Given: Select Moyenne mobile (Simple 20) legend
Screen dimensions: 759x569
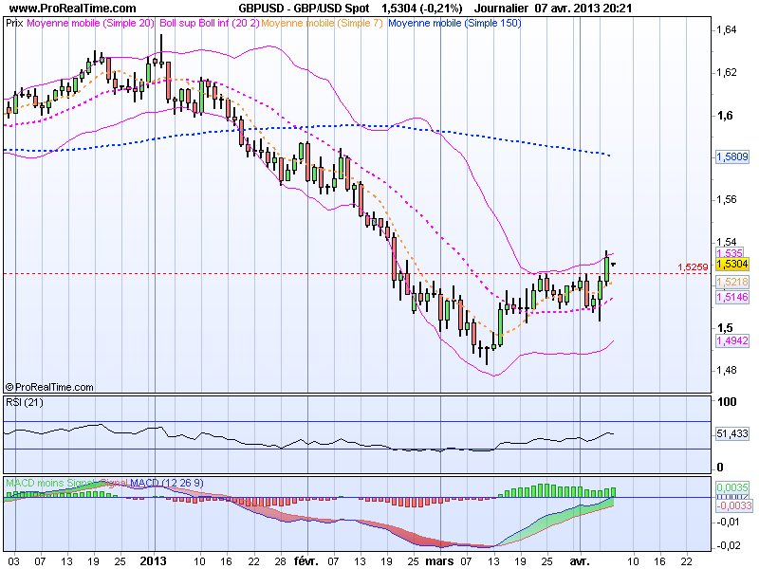Looking at the screenshot, I should (90, 23).
